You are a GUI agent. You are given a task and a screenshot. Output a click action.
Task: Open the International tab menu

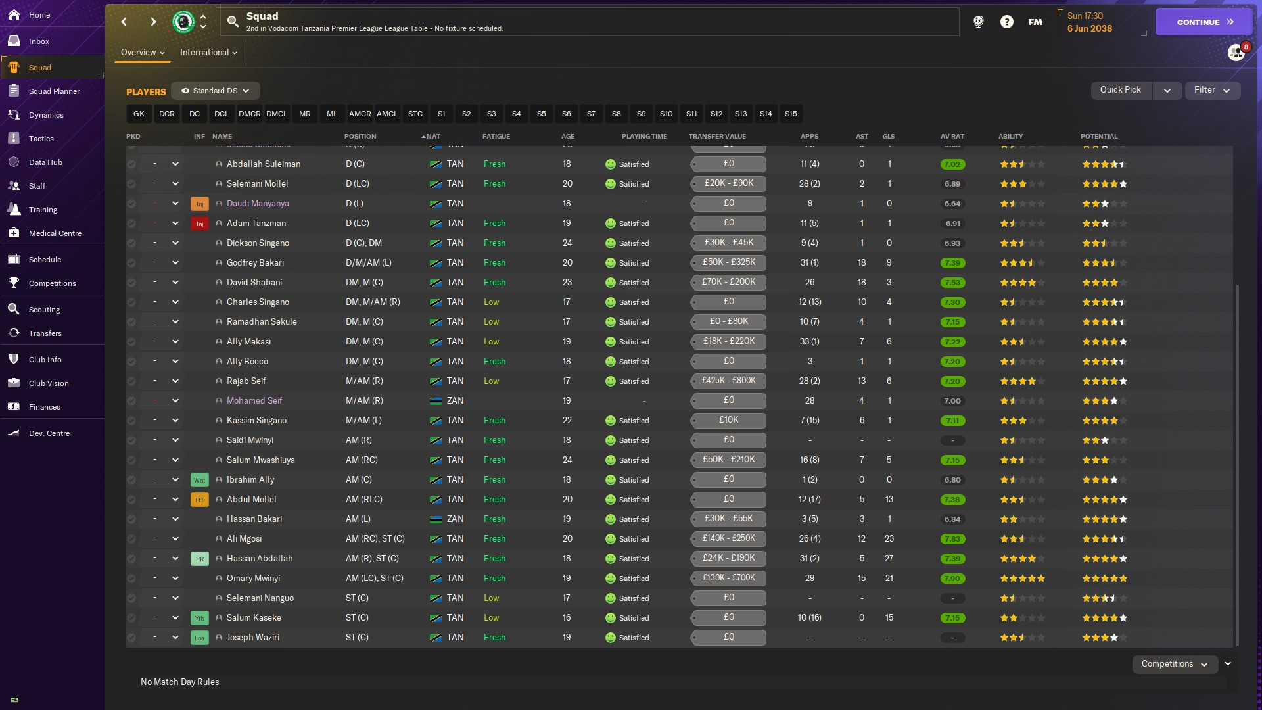pos(208,53)
